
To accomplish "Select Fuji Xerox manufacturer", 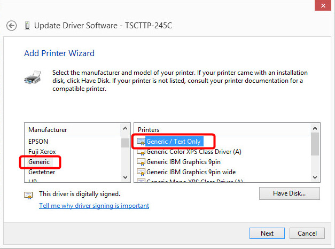I will click(42, 152).
